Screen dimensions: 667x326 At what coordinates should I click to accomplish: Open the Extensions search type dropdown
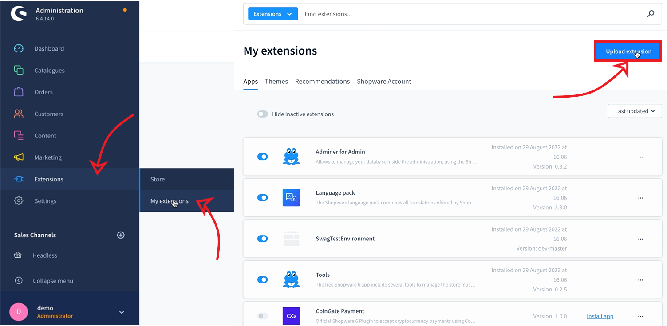273,14
